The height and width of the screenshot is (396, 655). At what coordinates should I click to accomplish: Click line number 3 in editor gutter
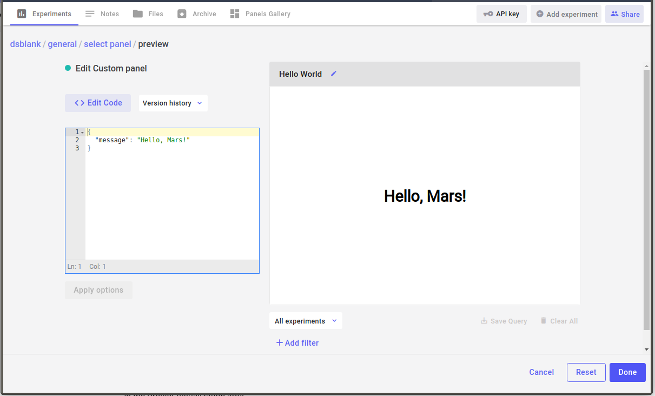click(77, 148)
